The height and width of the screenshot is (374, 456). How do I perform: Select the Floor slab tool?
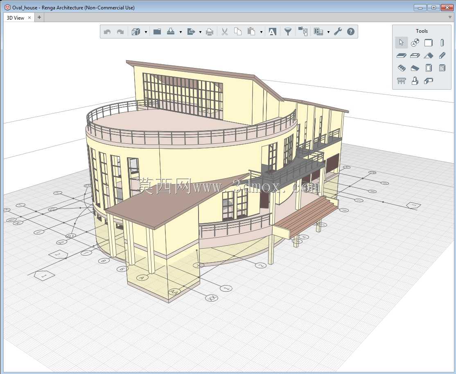(x=401, y=55)
